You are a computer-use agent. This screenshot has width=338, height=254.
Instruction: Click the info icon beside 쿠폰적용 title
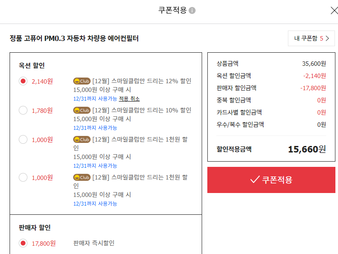point(192,10)
